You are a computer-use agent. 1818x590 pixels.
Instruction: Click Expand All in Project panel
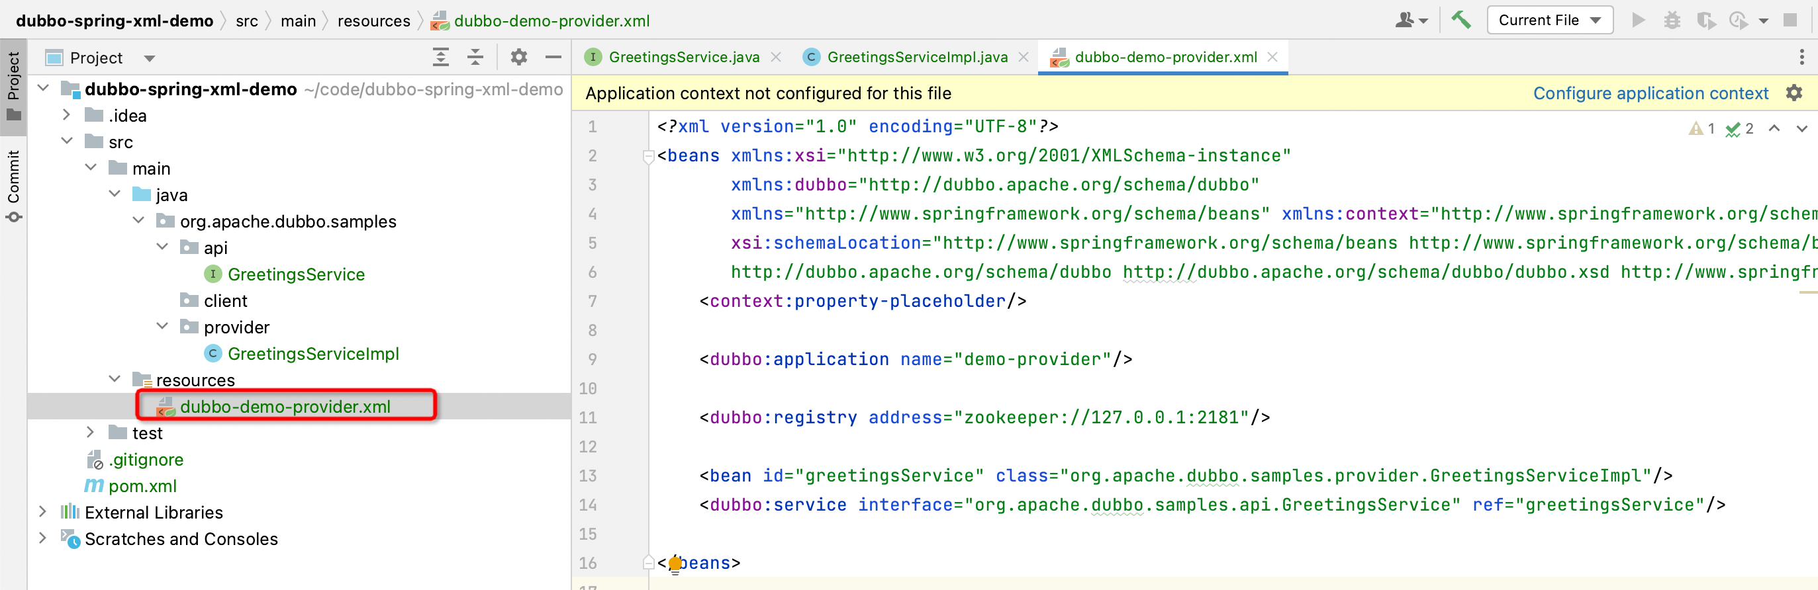pyautogui.click(x=440, y=57)
